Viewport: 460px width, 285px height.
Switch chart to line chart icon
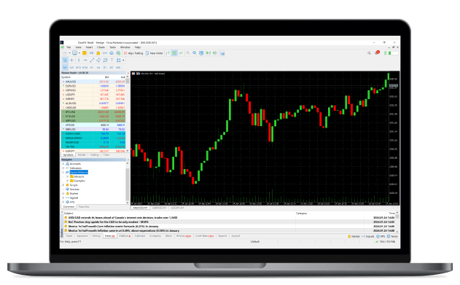pyautogui.click(x=181, y=53)
